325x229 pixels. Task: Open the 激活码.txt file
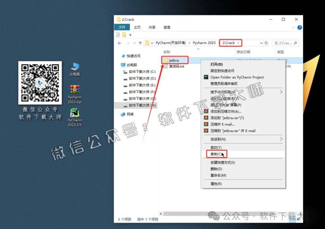point(176,67)
